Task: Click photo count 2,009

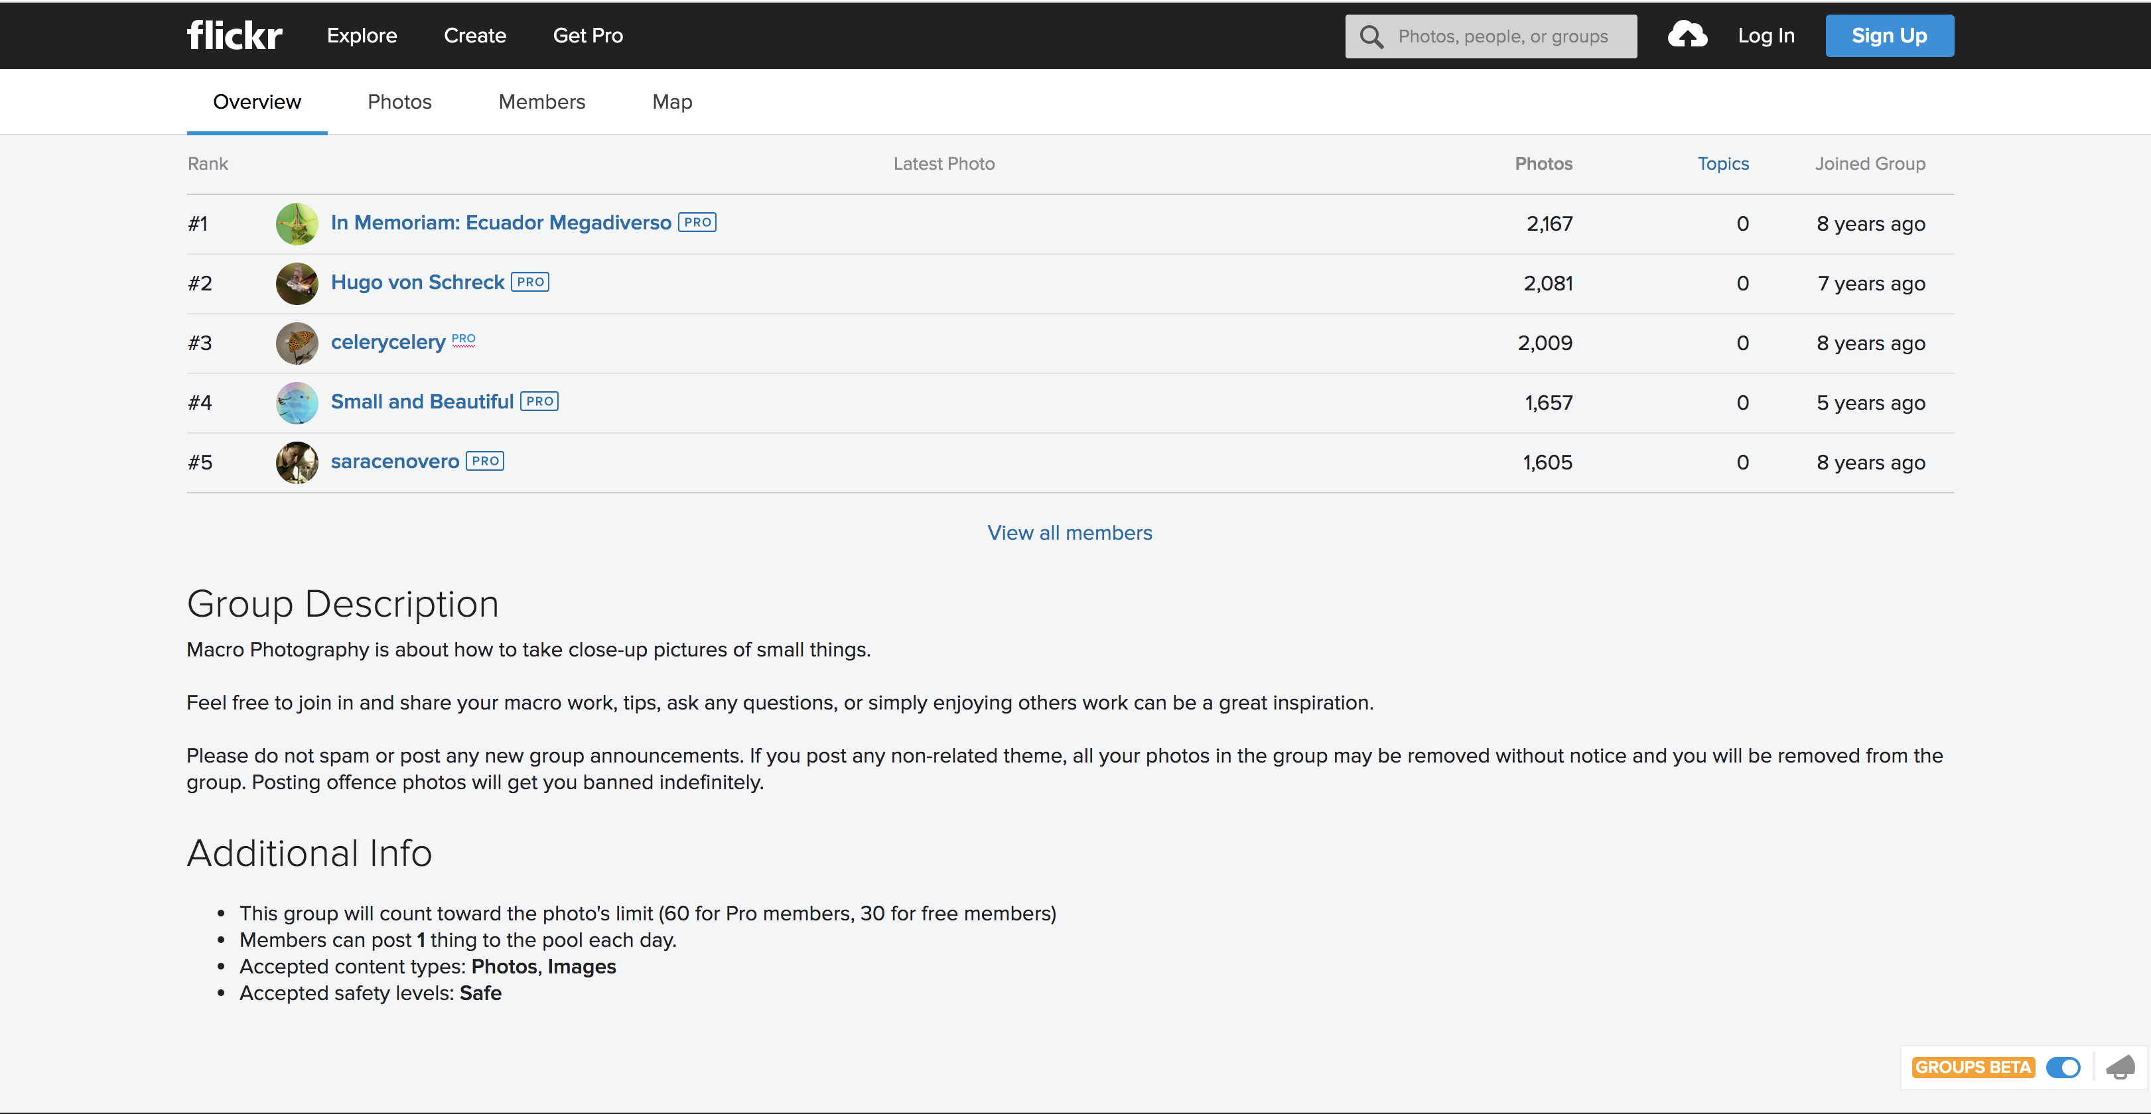Action: point(1545,343)
